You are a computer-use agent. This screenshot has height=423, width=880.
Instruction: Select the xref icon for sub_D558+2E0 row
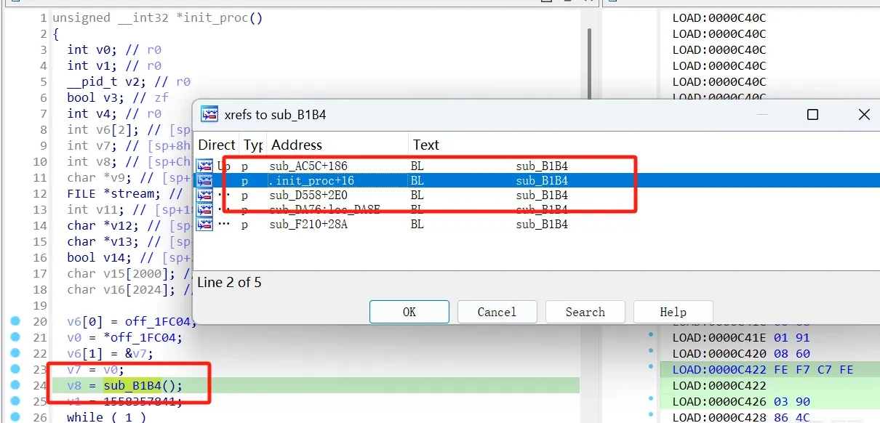[204, 196]
